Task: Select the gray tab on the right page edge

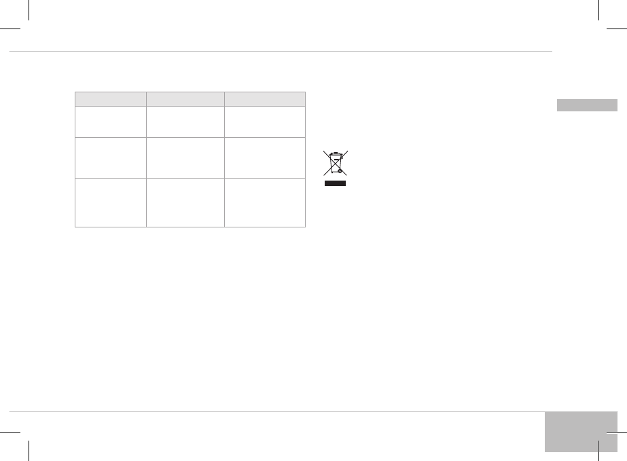Action: [x=587, y=105]
